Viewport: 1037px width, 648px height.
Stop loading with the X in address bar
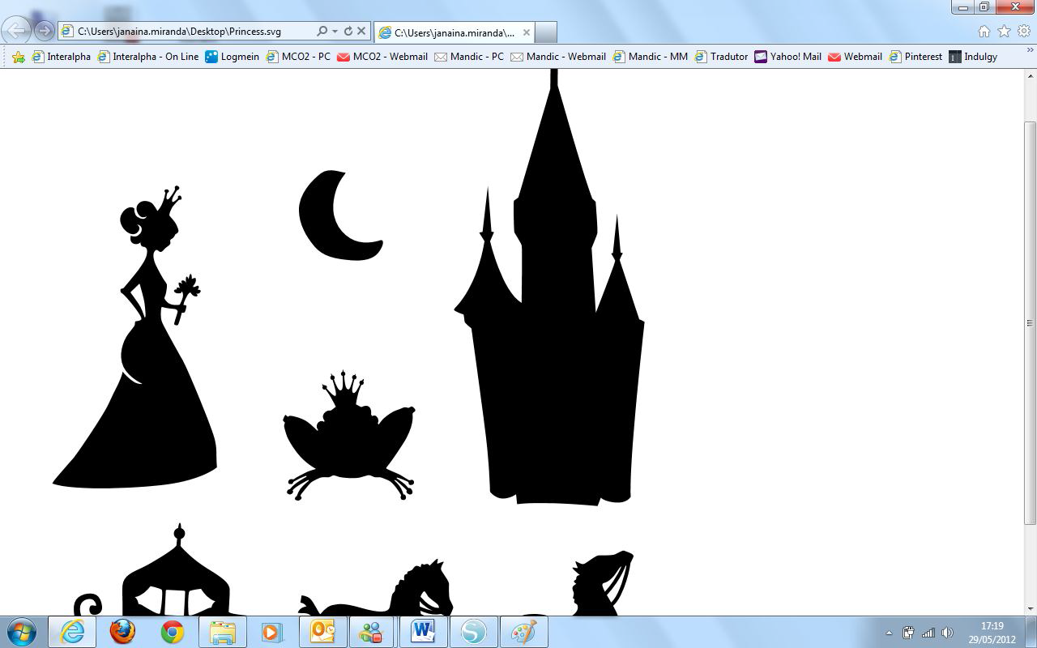coord(361,32)
